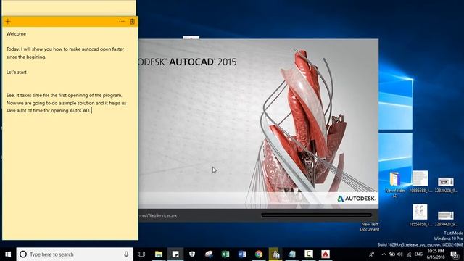Open the Windows Start menu
Screen dimensions: 464x261
tap(8, 254)
